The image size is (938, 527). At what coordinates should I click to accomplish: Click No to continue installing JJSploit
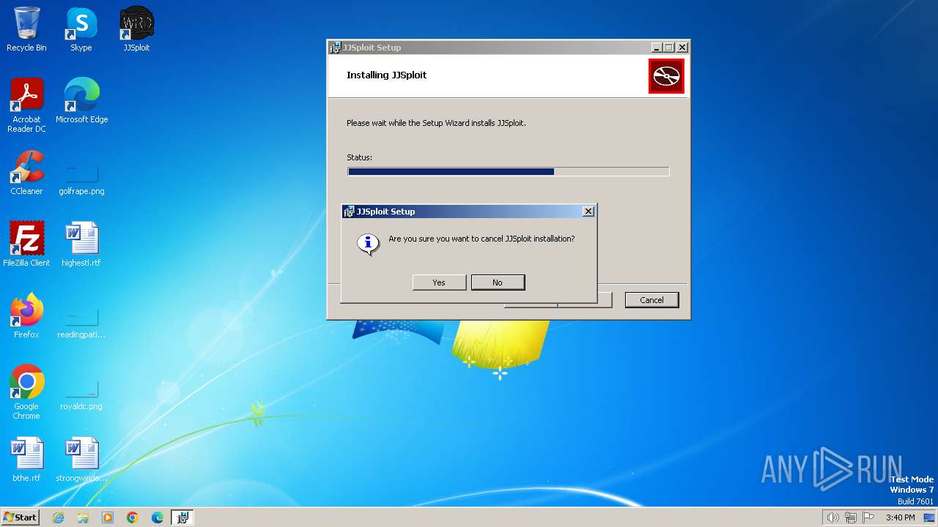click(498, 283)
